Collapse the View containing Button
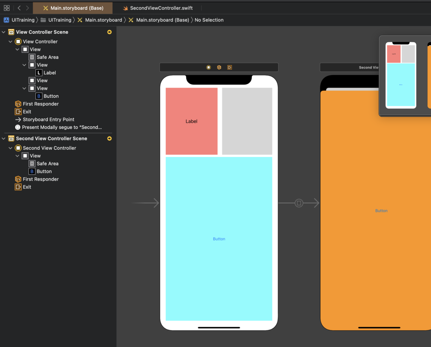 (24, 88)
